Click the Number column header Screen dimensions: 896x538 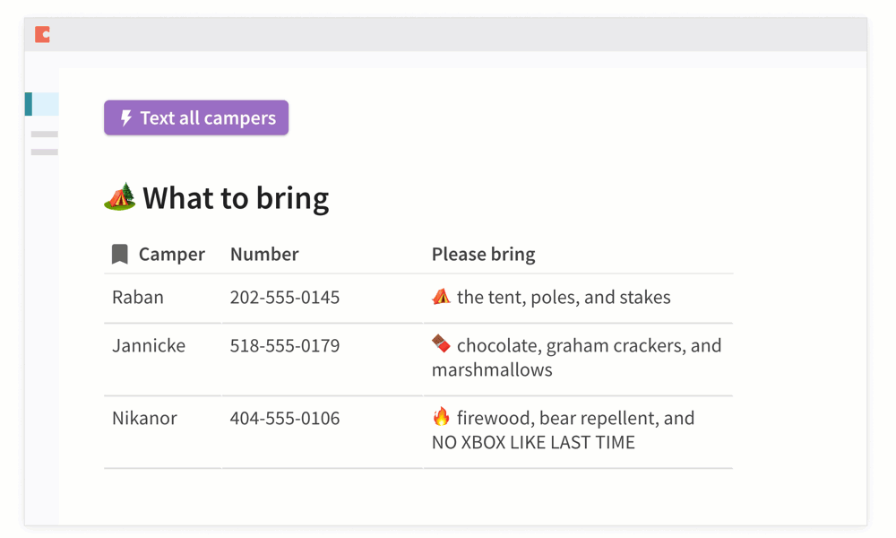(x=264, y=255)
